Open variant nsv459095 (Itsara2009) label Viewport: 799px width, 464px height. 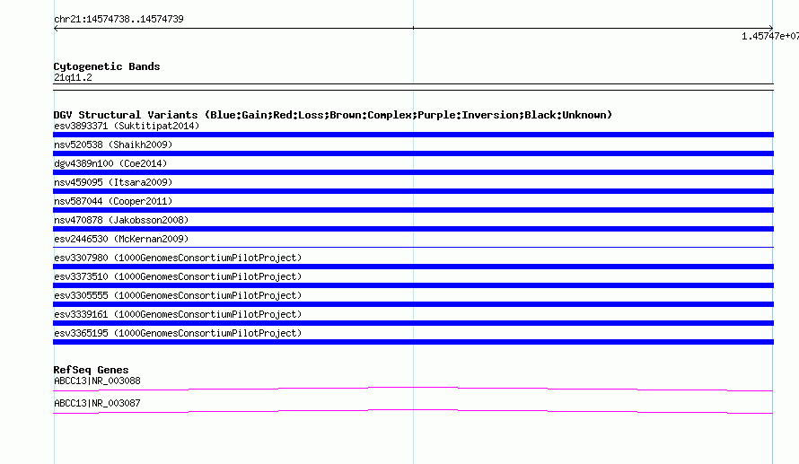[x=113, y=182]
